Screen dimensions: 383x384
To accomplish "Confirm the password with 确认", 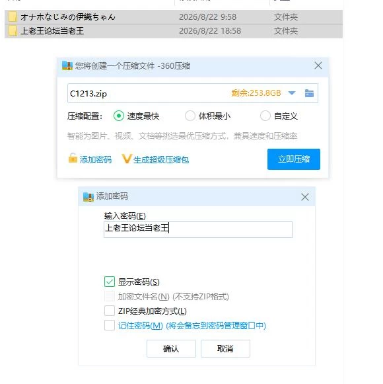I will coord(171,348).
